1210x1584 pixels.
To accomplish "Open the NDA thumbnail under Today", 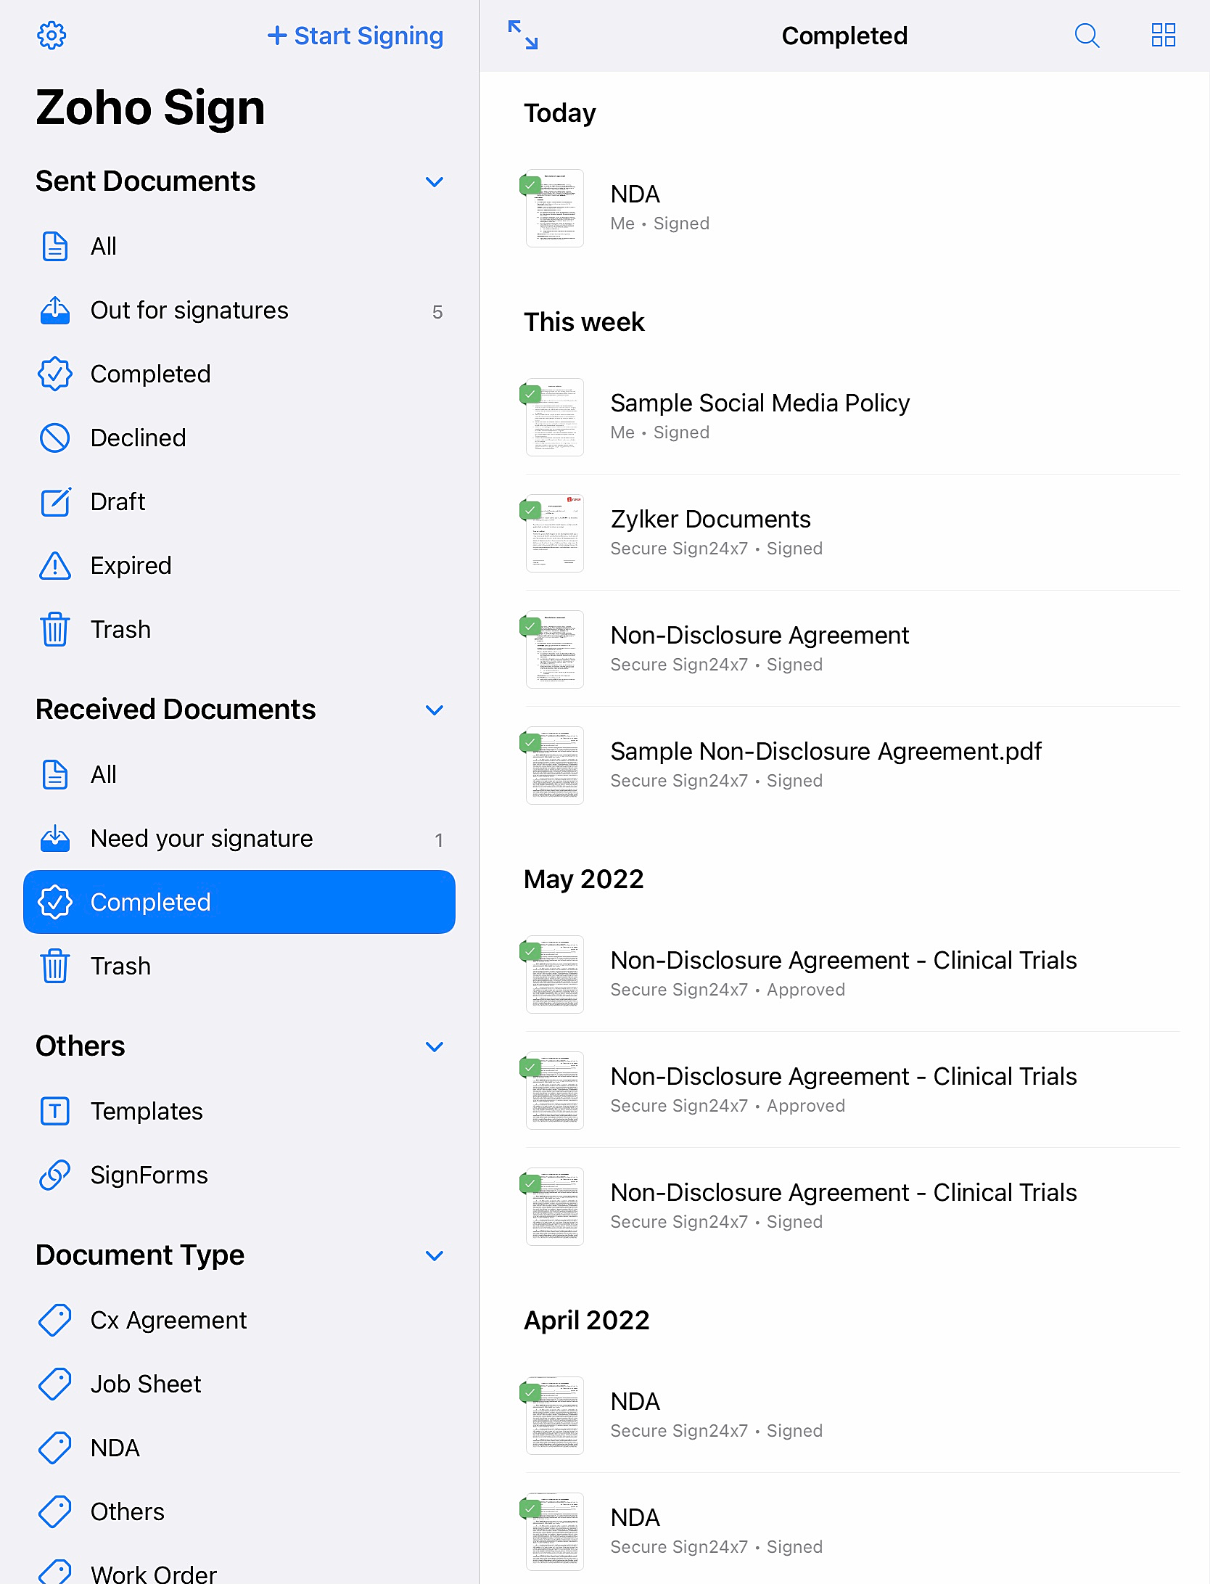I will tap(554, 208).
